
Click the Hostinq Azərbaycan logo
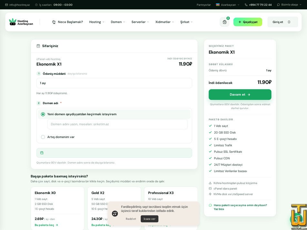[x=21, y=22]
